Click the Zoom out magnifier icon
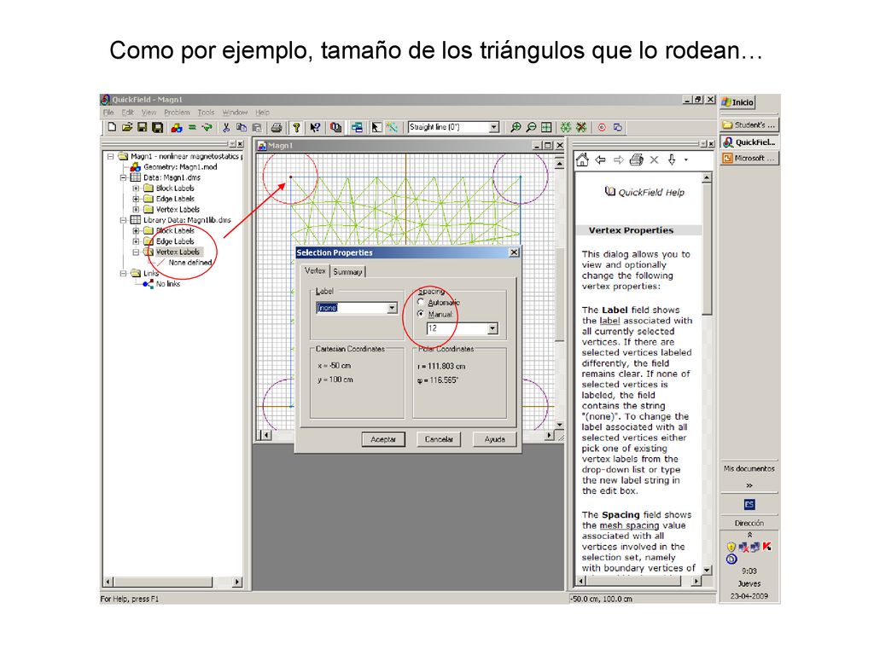Screen dimensions: 874x655 pyautogui.click(x=531, y=127)
